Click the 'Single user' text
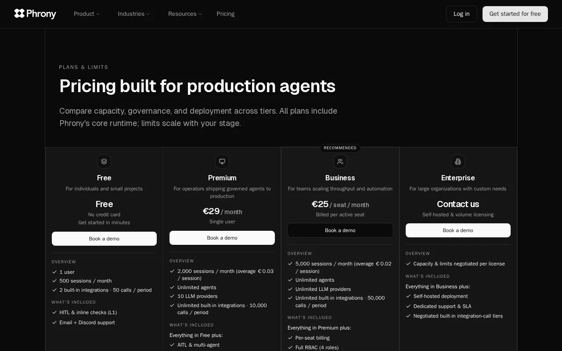Viewport: 562px width, 351px height. pyautogui.click(x=222, y=222)
